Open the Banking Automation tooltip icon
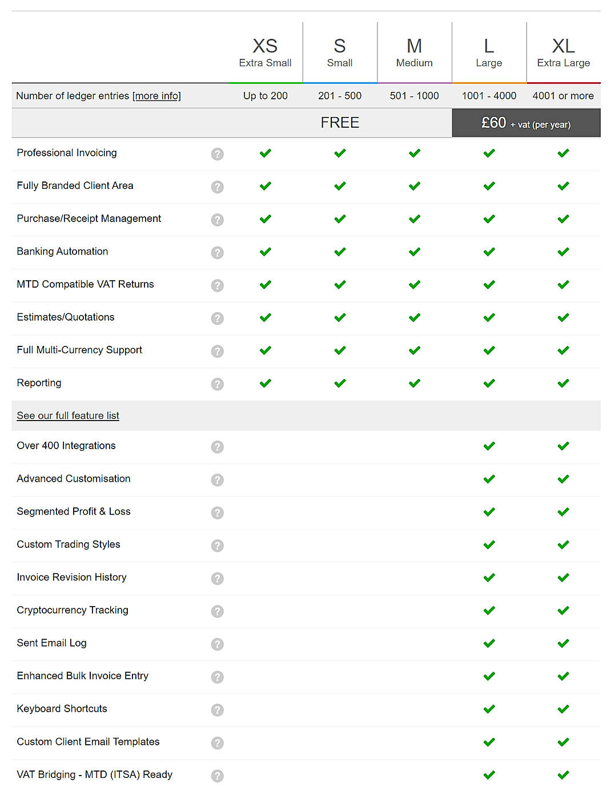 click(x=217, y=252)
